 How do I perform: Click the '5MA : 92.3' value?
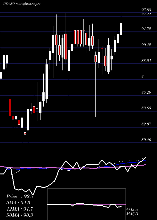tap(18, 203)
